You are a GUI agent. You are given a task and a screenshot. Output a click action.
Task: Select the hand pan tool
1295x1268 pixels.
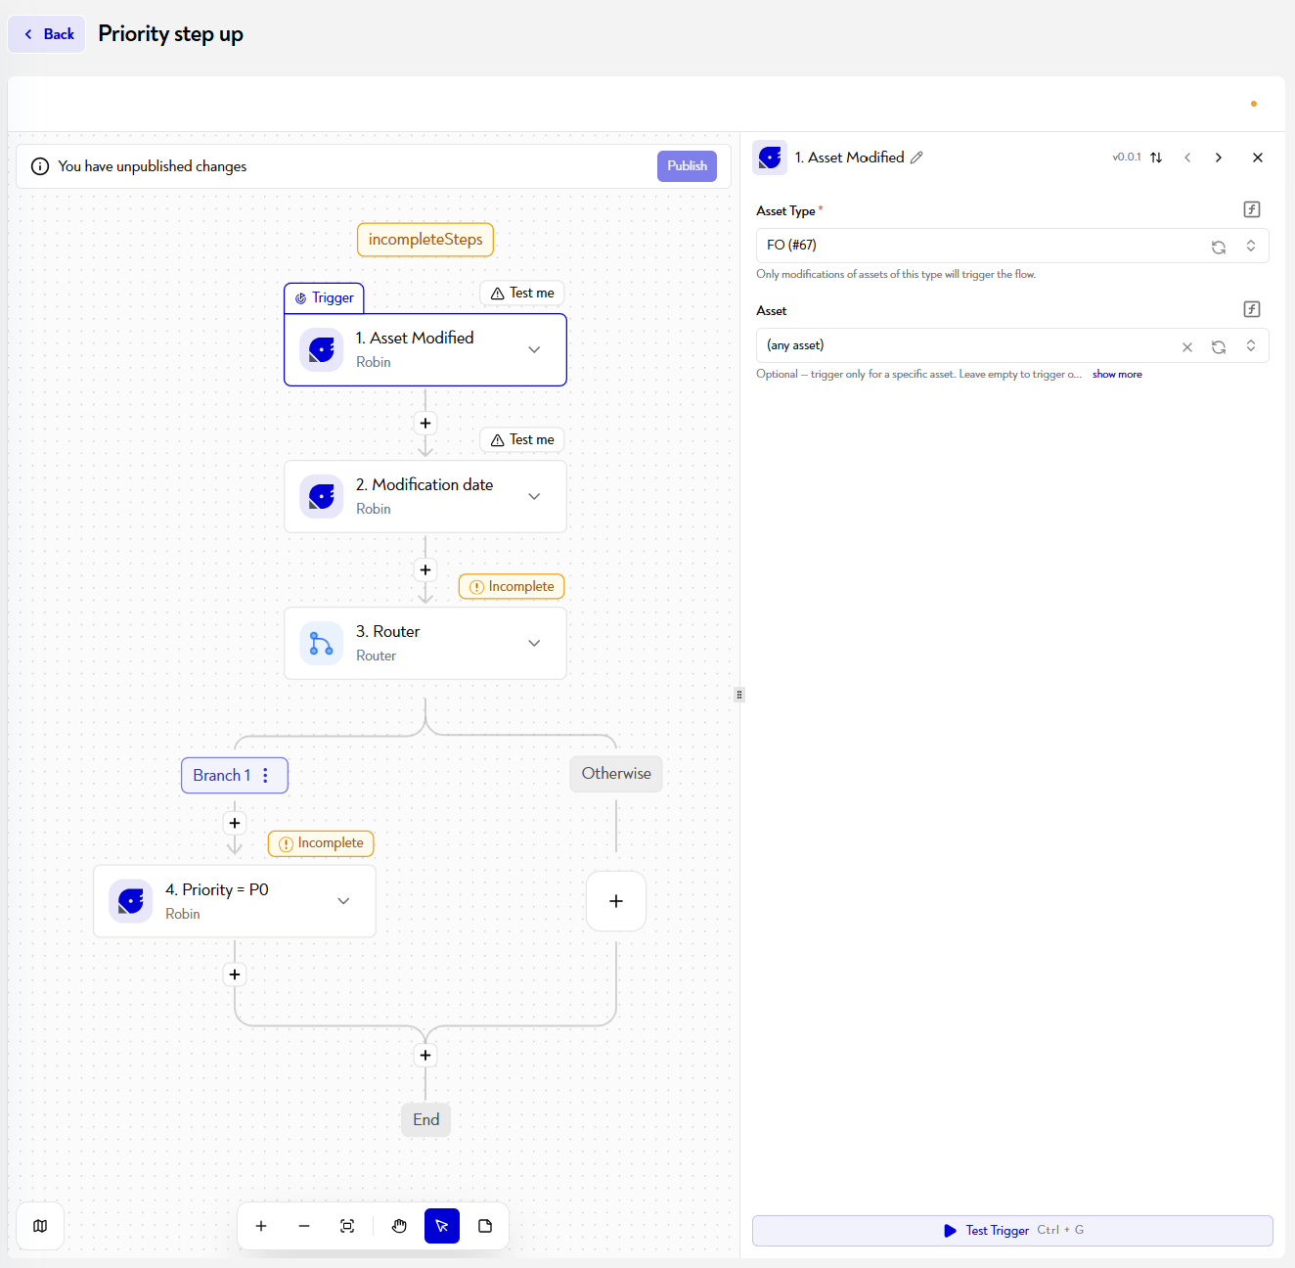click(x=399, y=1226)
